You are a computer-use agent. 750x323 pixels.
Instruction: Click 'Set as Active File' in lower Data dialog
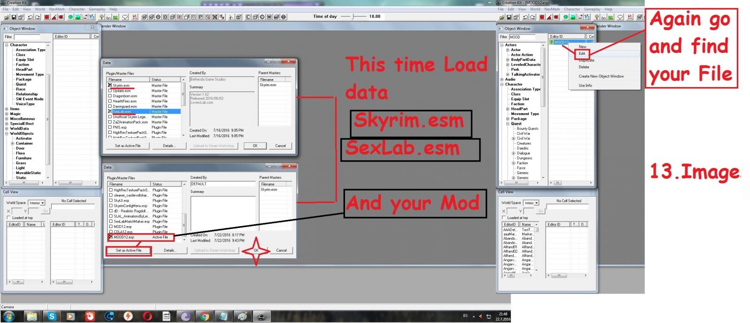(128, 250)
